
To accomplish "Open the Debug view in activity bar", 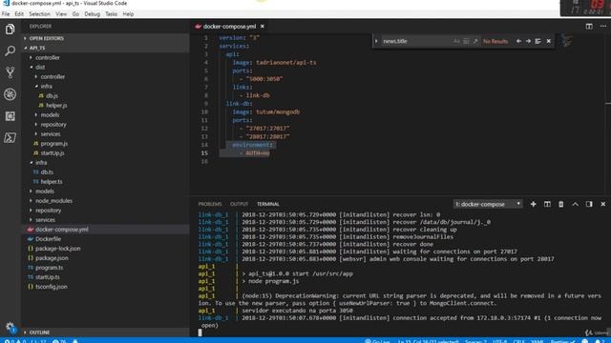I will (10, 94).
